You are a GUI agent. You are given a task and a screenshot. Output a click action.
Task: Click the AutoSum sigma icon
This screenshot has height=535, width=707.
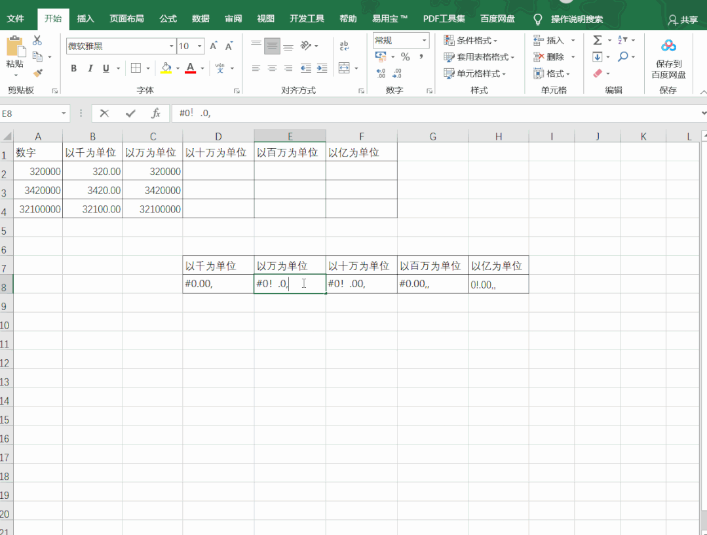(x=598, y=40)
